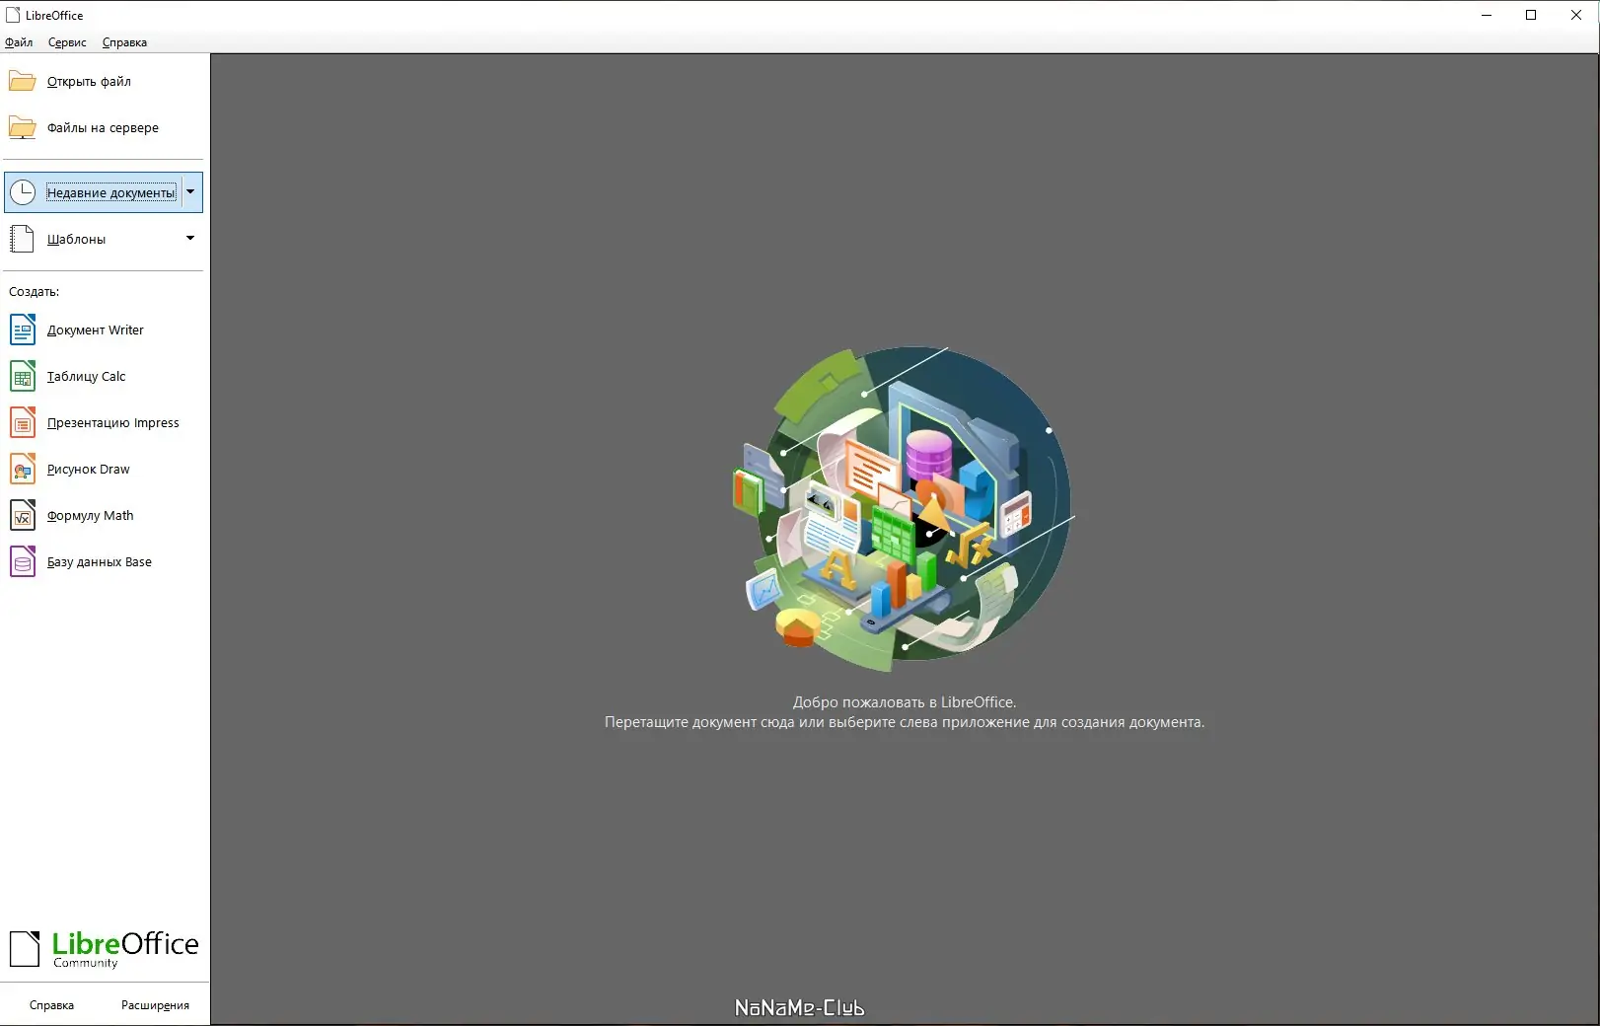Expand the Недавние документы dropdown arrow
This screenshot has height=1026, width=1600.
191,192
